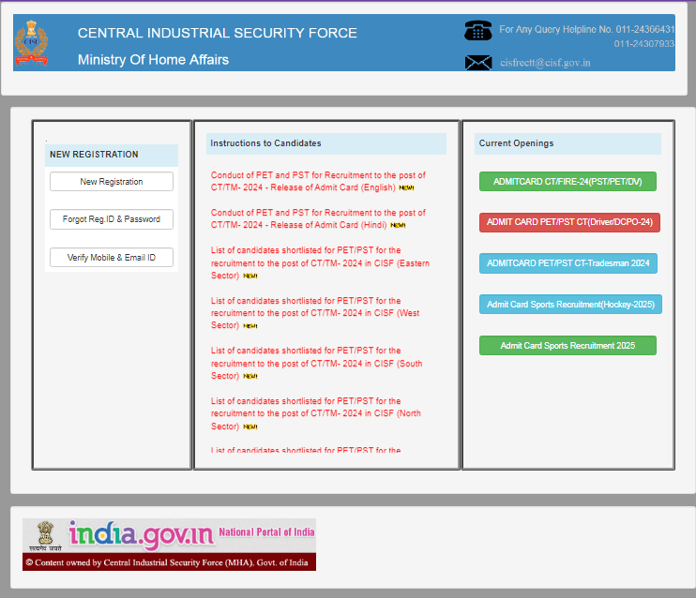The image size is (696, 598).
Task: Click the telephone helpline icon
Action: (x=477, y=31)
